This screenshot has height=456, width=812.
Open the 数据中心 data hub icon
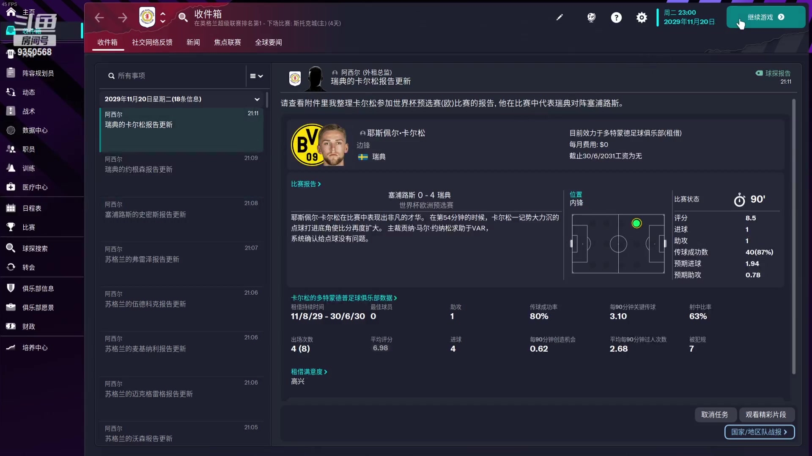coord(11,130)
